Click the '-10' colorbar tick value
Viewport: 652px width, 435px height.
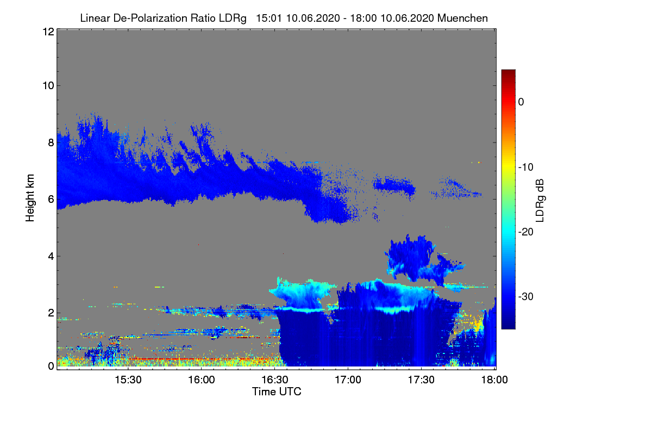[526, 167]
